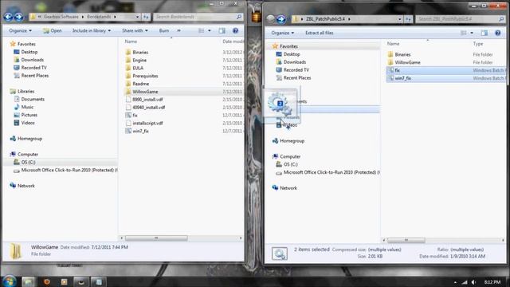
Task: Open Include in library menu
Action: (92, 30)
